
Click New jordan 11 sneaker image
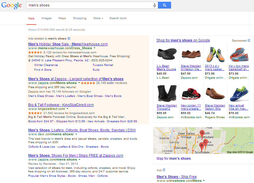(191, 94)
